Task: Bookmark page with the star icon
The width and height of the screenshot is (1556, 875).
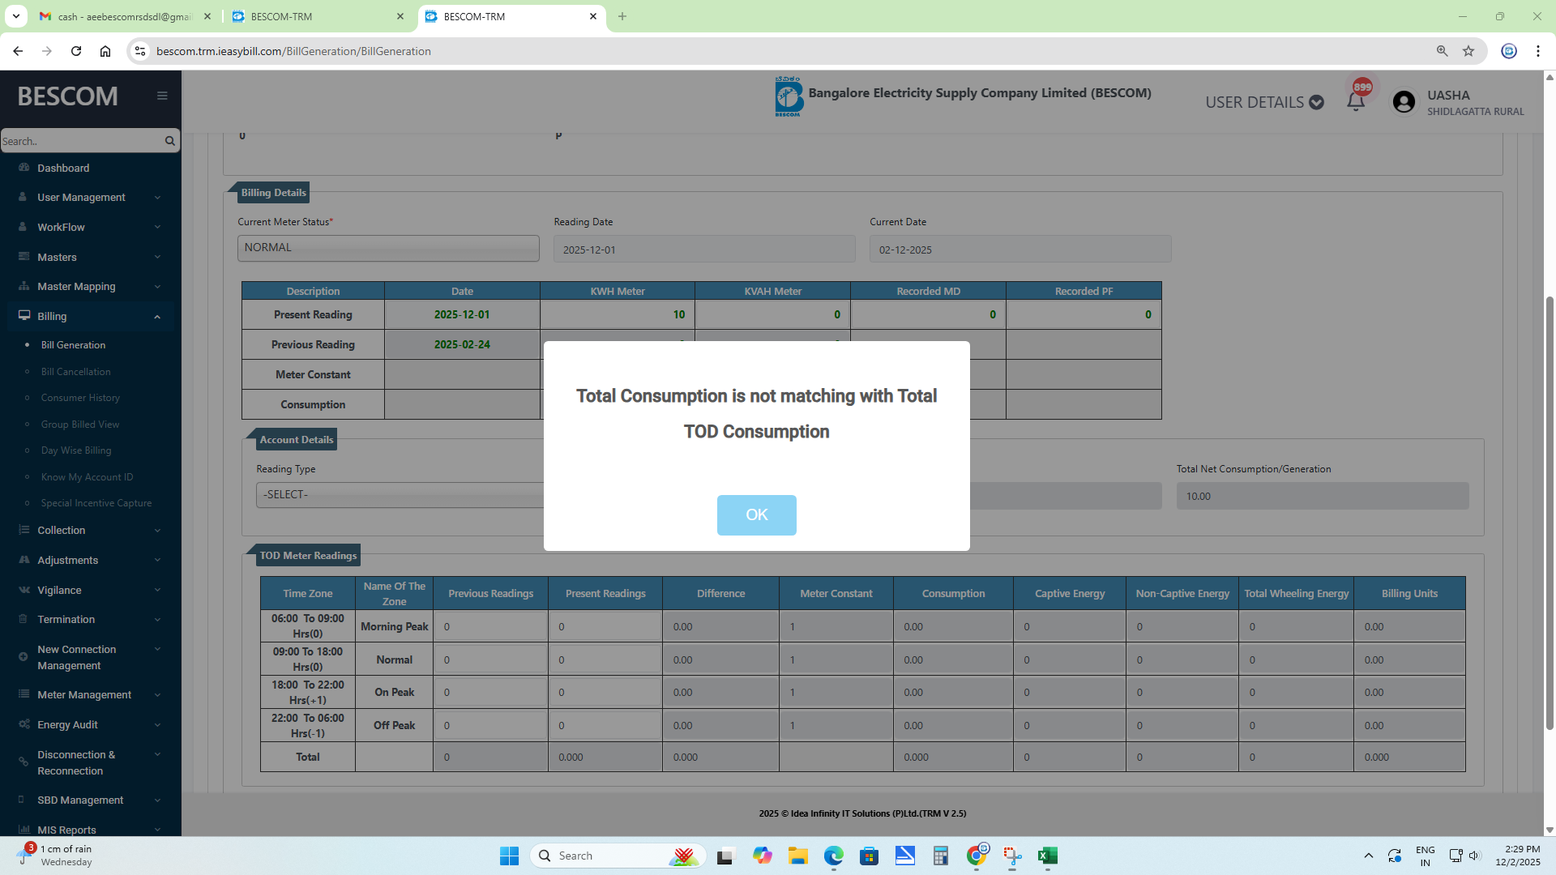Action: 1468,51
